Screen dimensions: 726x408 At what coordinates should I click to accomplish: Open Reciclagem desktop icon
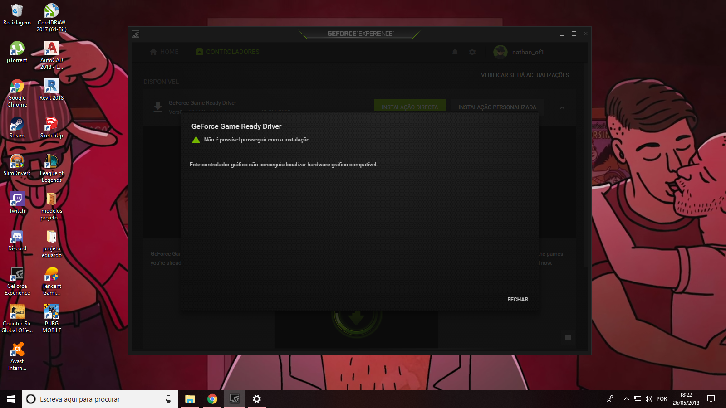[x=17, y=15]
